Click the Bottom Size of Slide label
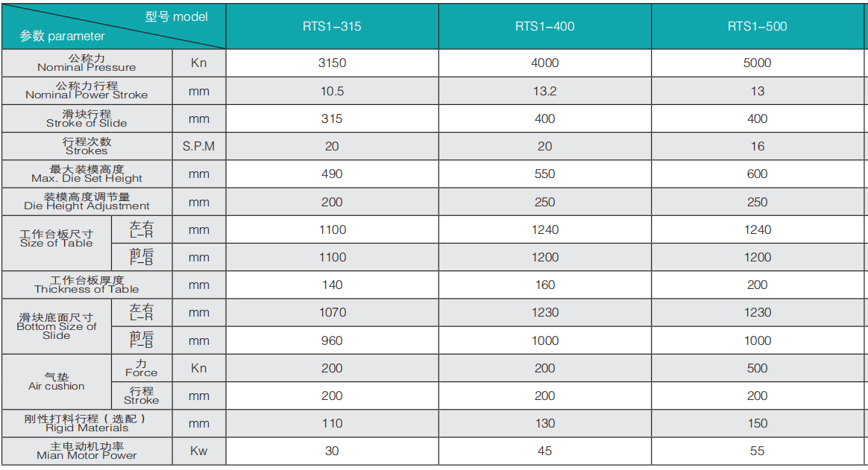 click(57, 326)
